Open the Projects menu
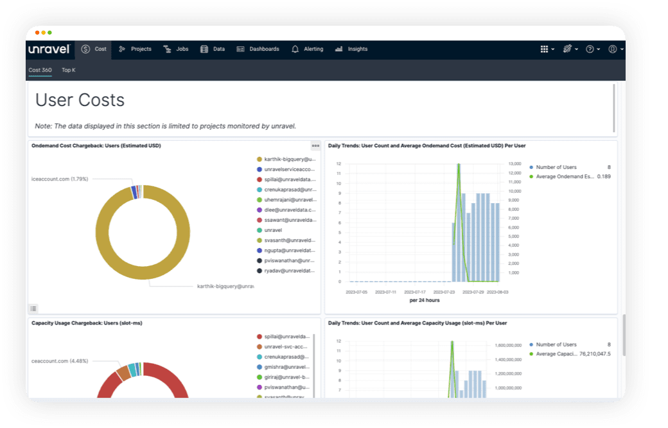668x428 pixels. pos(135,49)
